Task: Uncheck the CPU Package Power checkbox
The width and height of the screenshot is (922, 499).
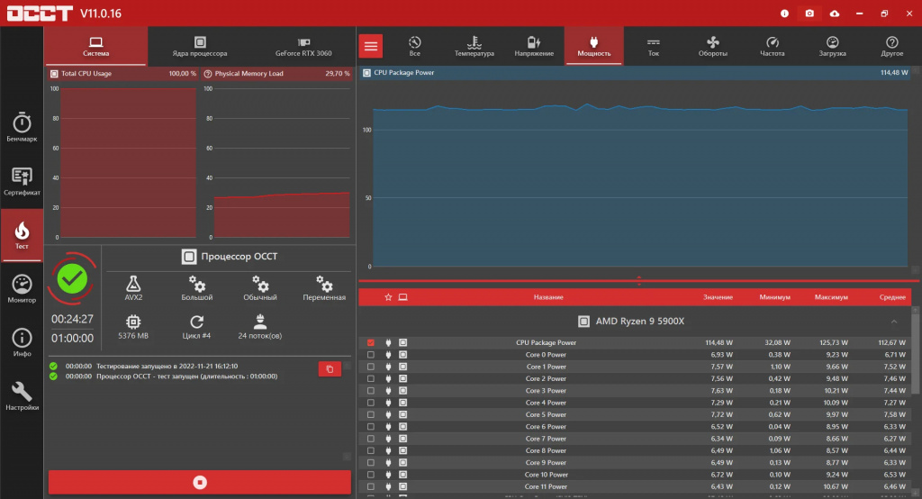Action: pos(370,342)
